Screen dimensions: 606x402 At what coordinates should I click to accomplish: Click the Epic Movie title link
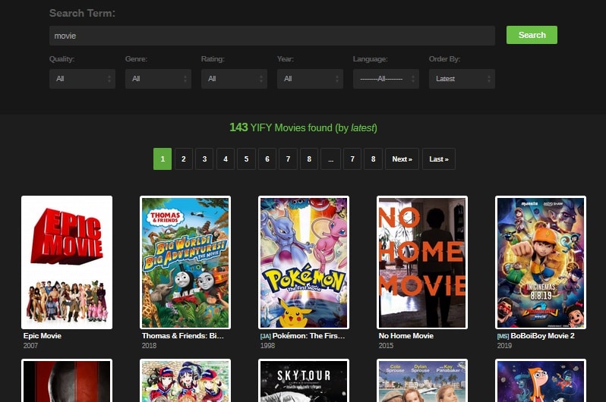tap(42, 335)
